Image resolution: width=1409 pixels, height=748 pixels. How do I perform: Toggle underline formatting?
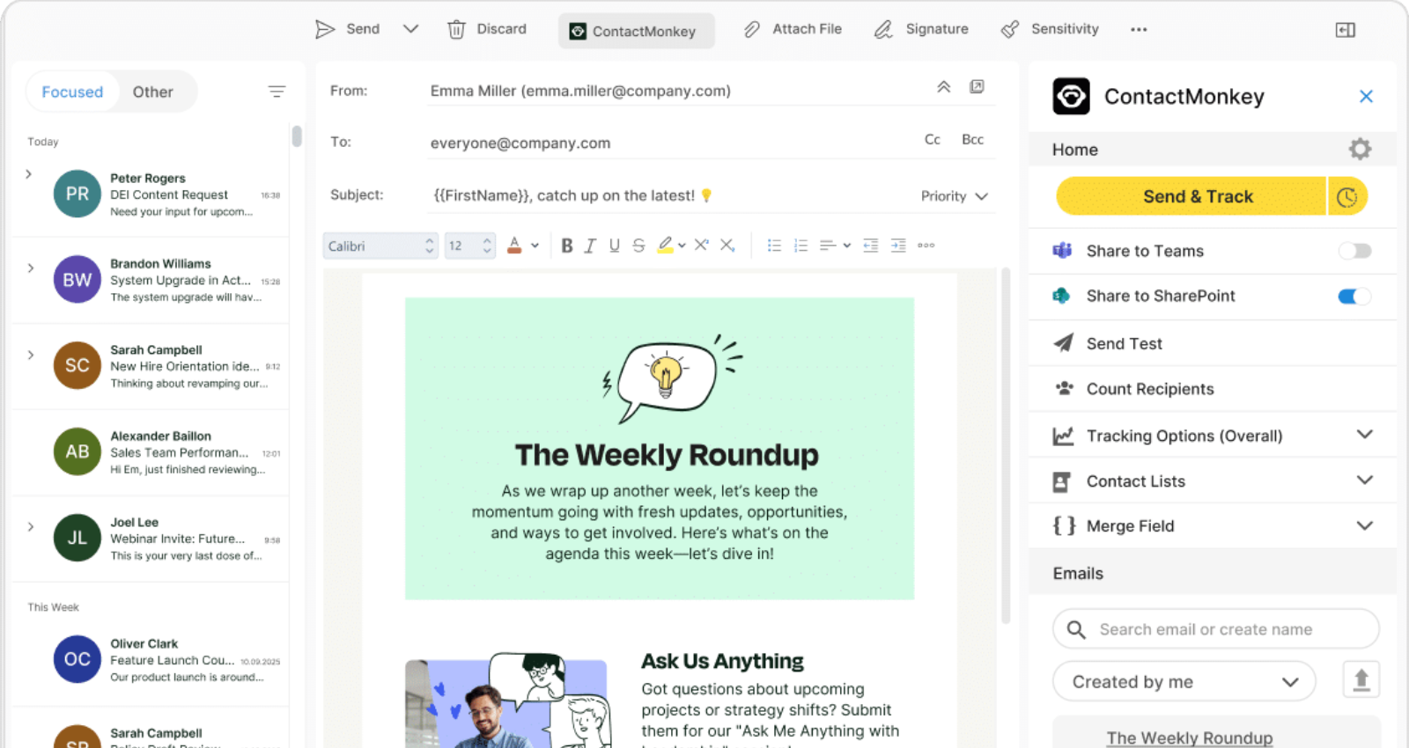615,246
